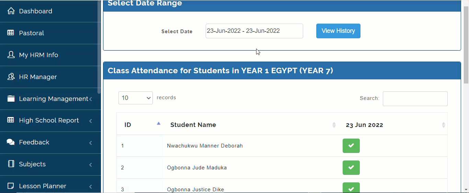Image resolution: width=469 pixels, height=193 pixels.
Task: Click the View History button
Action: (x=338, y=31)
